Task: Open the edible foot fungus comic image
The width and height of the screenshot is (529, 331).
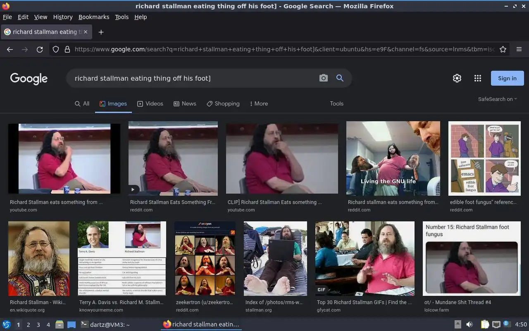Action: (x=484, y=158)
